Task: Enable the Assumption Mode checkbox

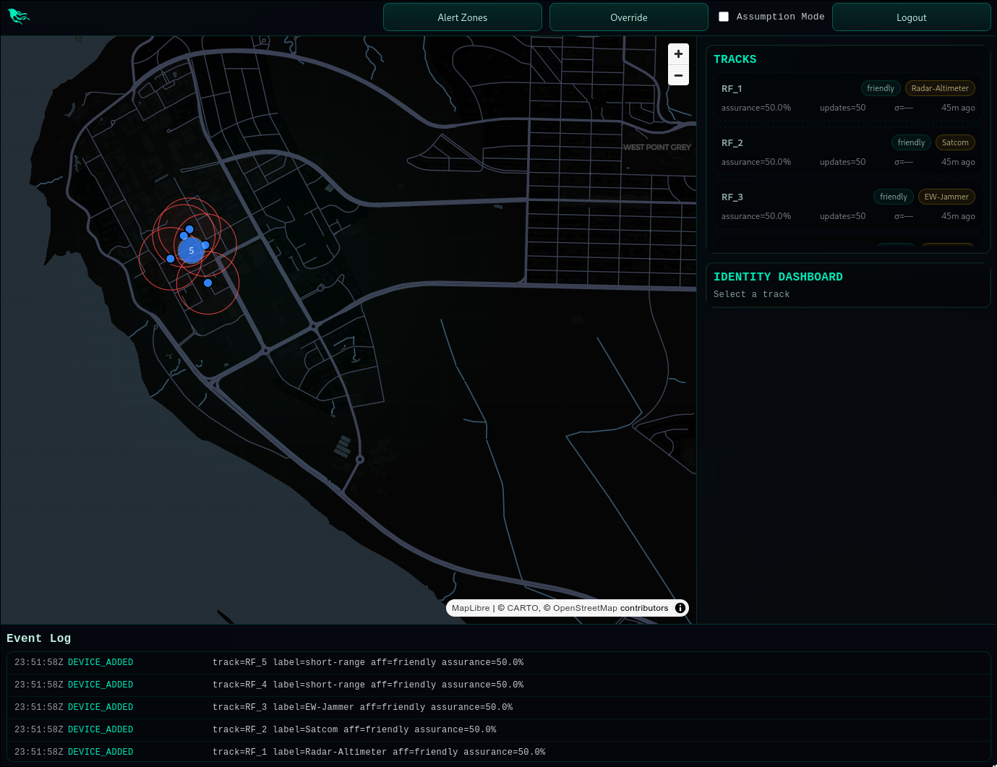Action: click(724, 17)
